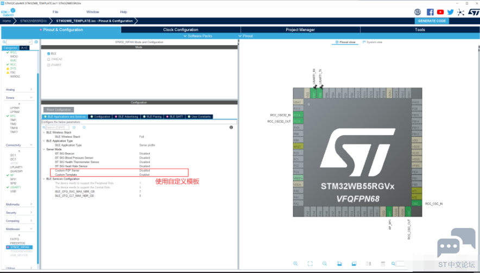Screen dimensions: 480x273
Task: Click the ST logo in the header
Action: point(473,12)
